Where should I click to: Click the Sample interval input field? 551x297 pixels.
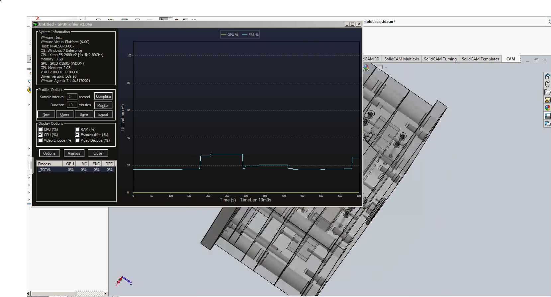[x=72, y=97]
